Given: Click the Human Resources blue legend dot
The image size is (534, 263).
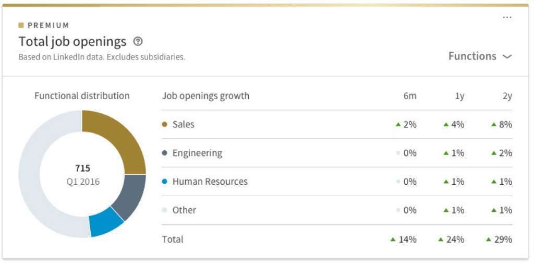Looking at the screenshot, I should [x=165, y=182].
